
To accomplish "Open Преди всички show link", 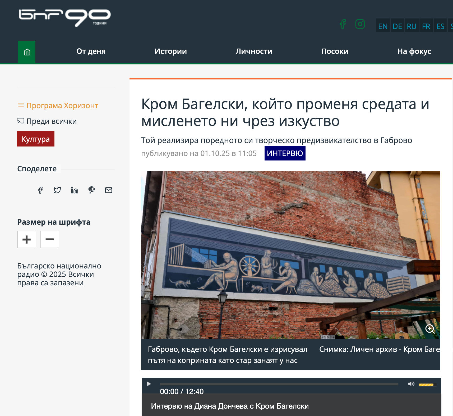I will [47, 121].
